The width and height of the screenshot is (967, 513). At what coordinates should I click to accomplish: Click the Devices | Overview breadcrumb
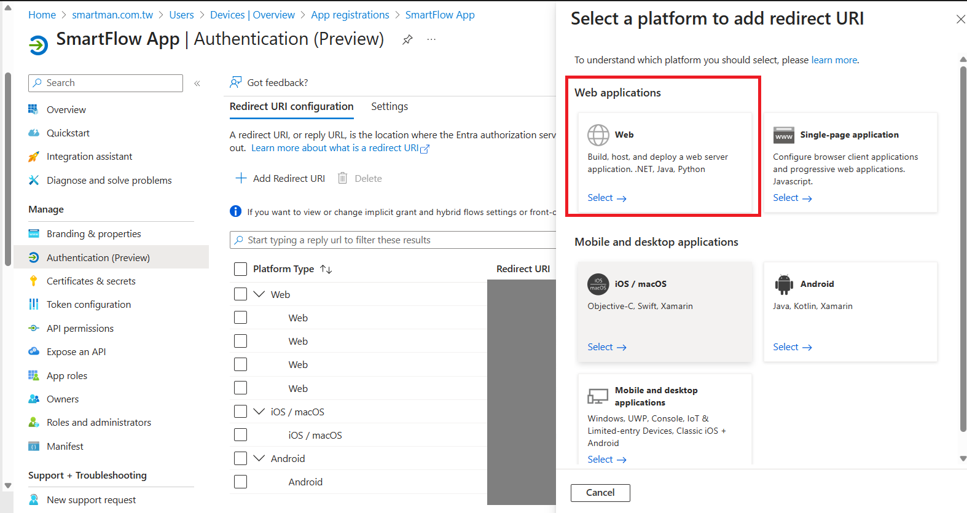point(253,15)
